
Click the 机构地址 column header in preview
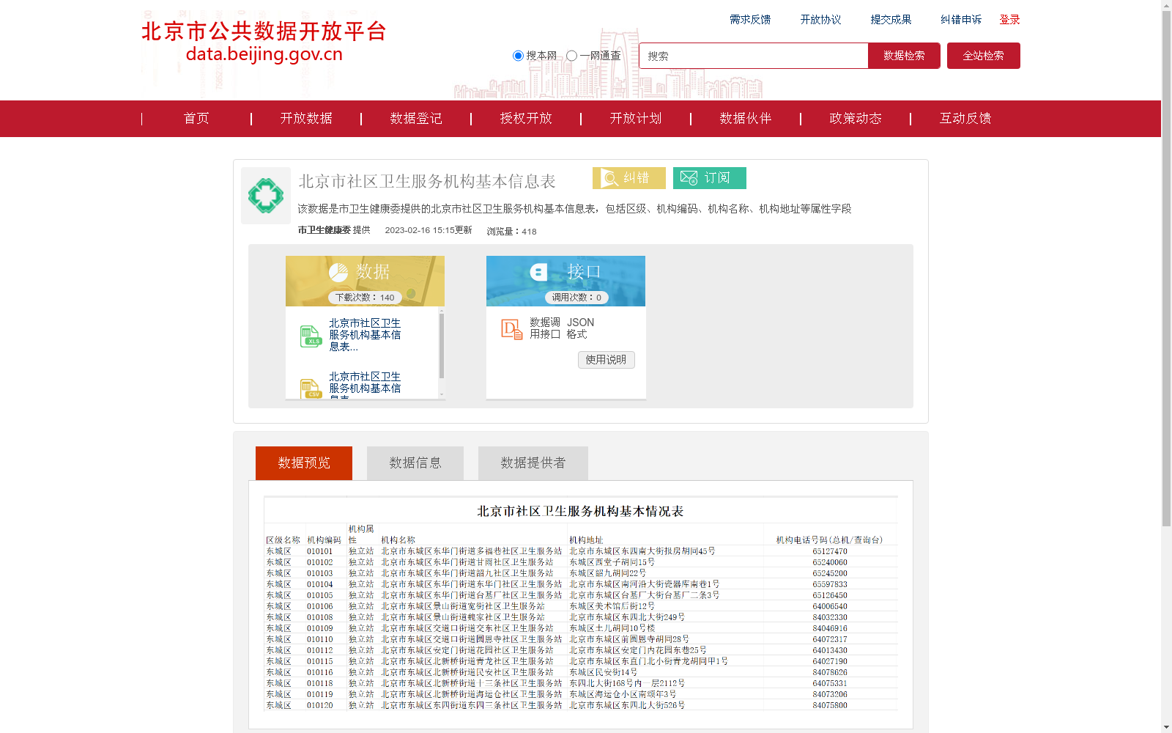pos(586,540)
